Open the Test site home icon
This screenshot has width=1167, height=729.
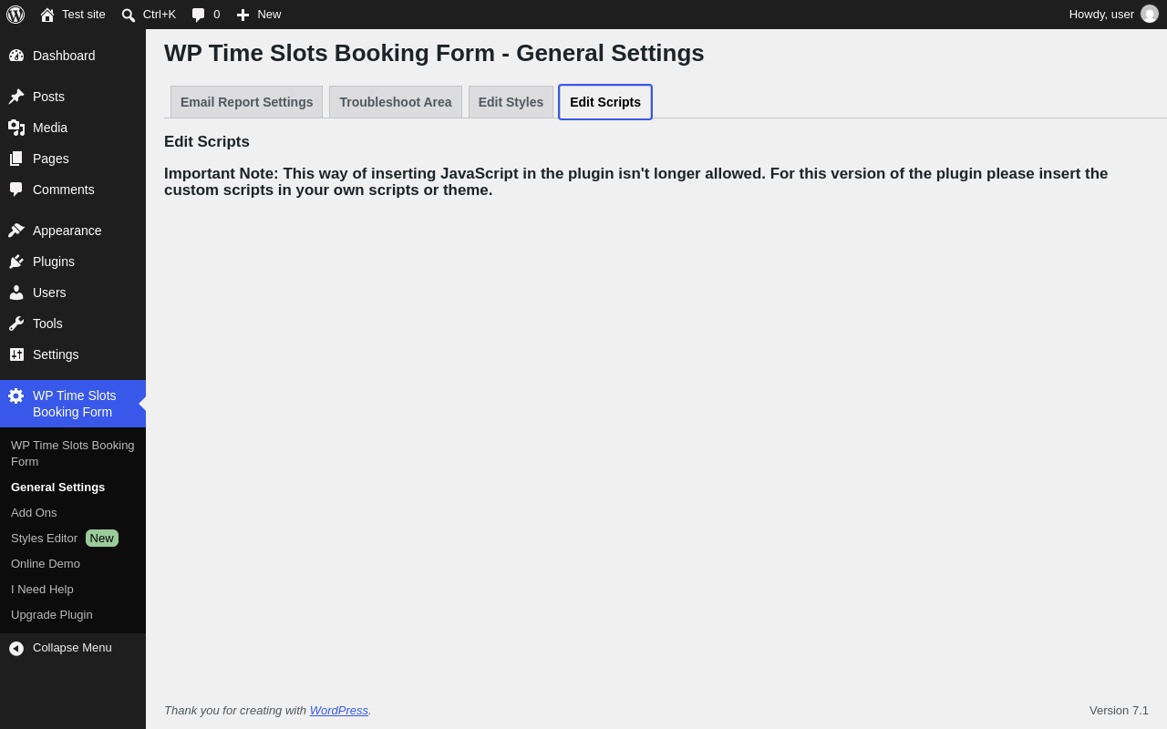47,15
